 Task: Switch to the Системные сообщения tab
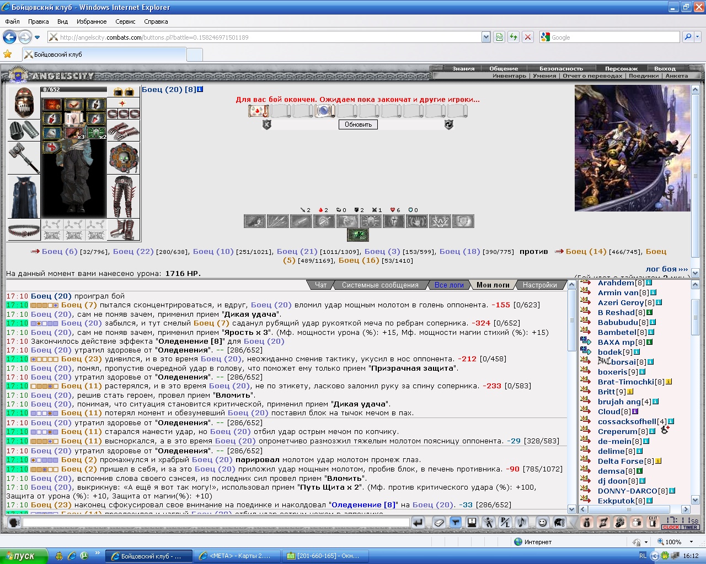click(380, 285)
